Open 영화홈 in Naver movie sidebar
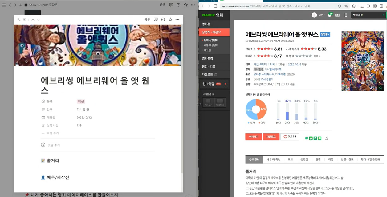 pyautogui.click(x=214, y=24)
